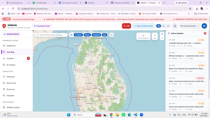Switch to the www.google.com browser tab
Screen dimensions: 210x118
click(x=18, y=3)
